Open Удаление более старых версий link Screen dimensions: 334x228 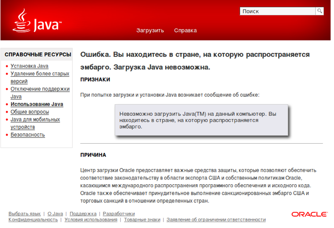40,77
